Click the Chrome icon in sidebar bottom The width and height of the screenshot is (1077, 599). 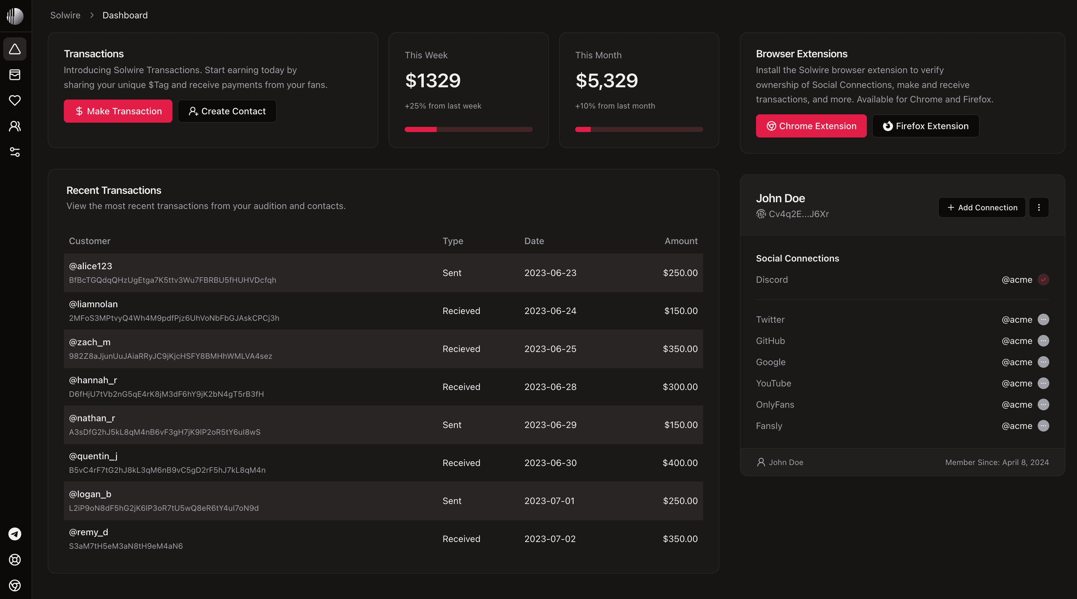[15, 585]
